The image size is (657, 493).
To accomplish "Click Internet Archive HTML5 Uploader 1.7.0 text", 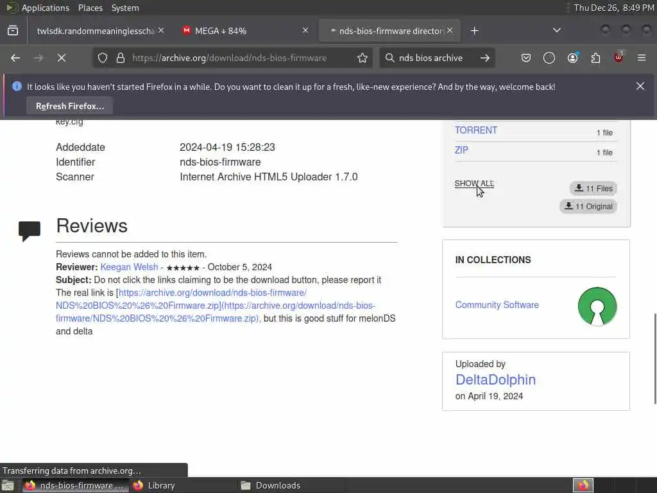I will point(269,177).
